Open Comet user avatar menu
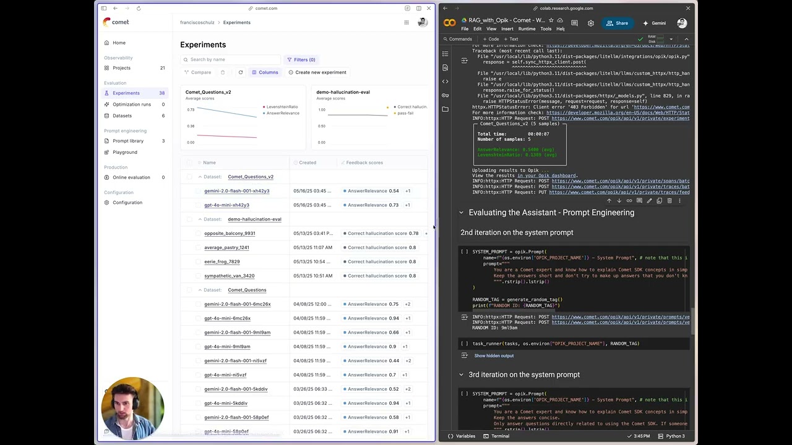792x445 pixels. tap(423, 22)
